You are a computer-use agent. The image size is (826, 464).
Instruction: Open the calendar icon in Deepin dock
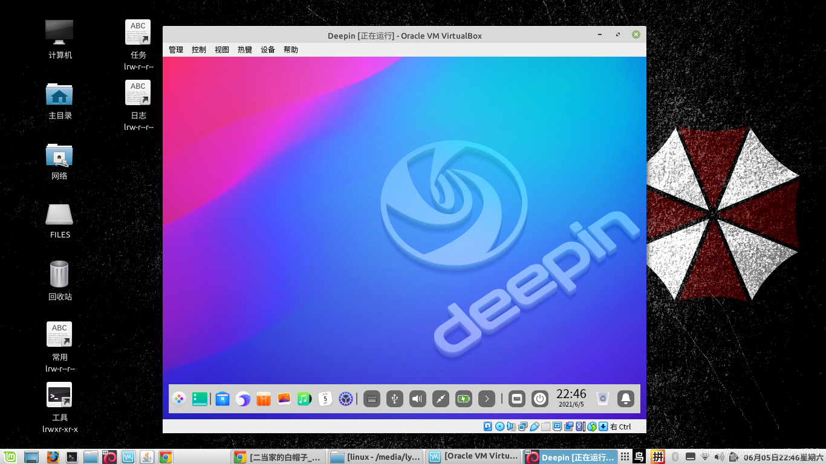click(325, 399)
